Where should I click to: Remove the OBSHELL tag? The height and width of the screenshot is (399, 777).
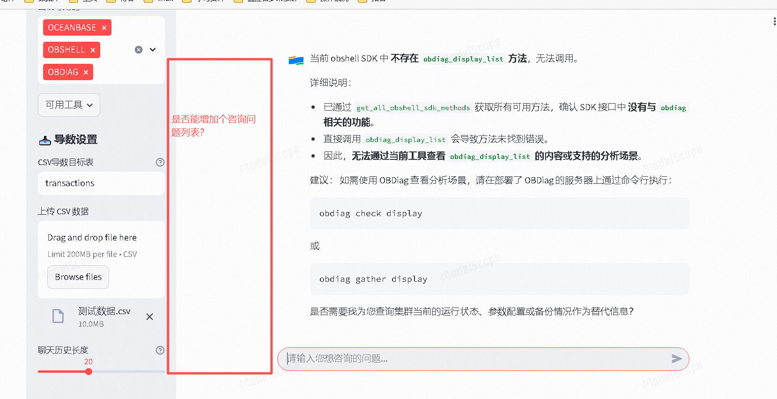(93, 50)
